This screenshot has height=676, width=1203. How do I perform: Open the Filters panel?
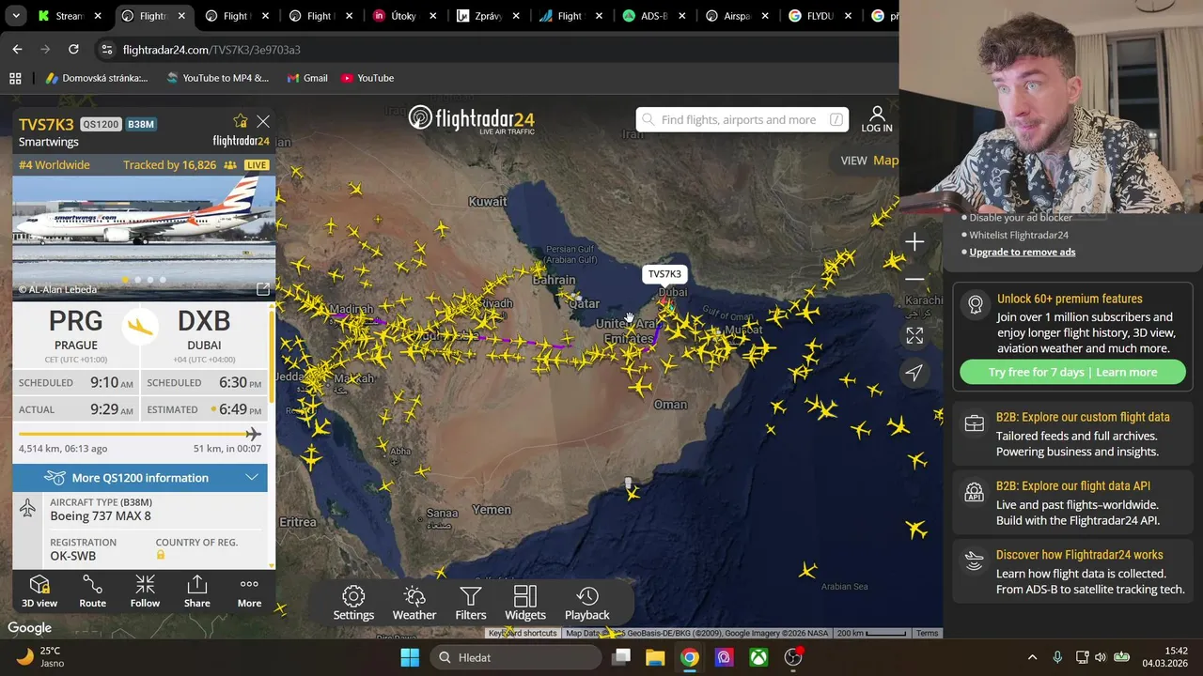[x=471, y=604]
